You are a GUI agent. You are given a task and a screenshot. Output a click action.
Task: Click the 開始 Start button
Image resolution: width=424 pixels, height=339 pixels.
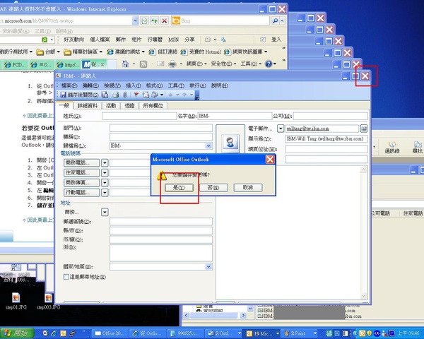pos(17,333)
